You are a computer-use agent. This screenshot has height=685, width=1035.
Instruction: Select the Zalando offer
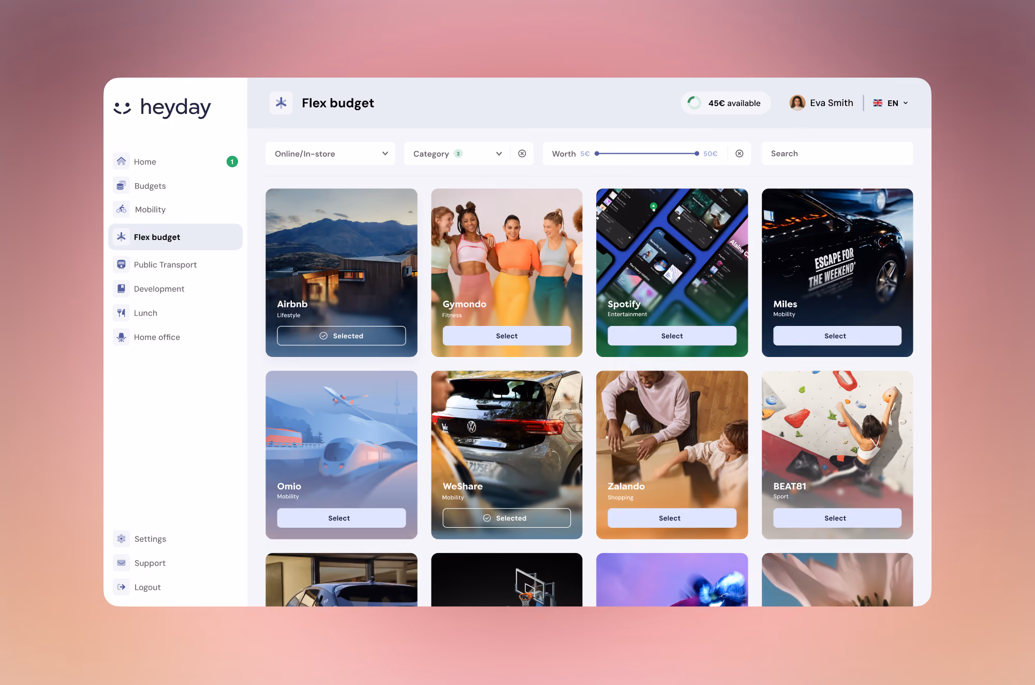tap(672, 518)
